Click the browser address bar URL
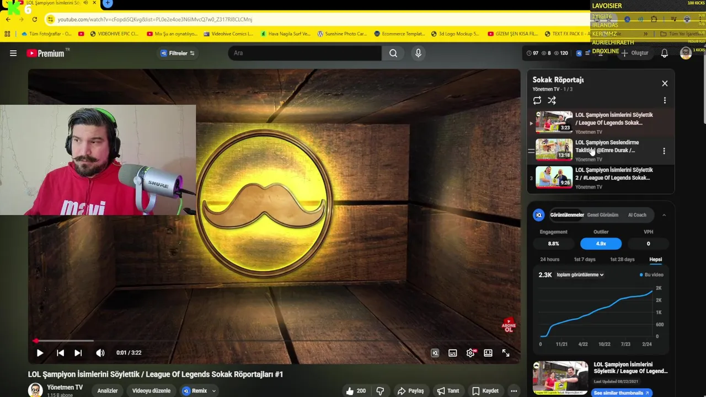 pos(154,19)
